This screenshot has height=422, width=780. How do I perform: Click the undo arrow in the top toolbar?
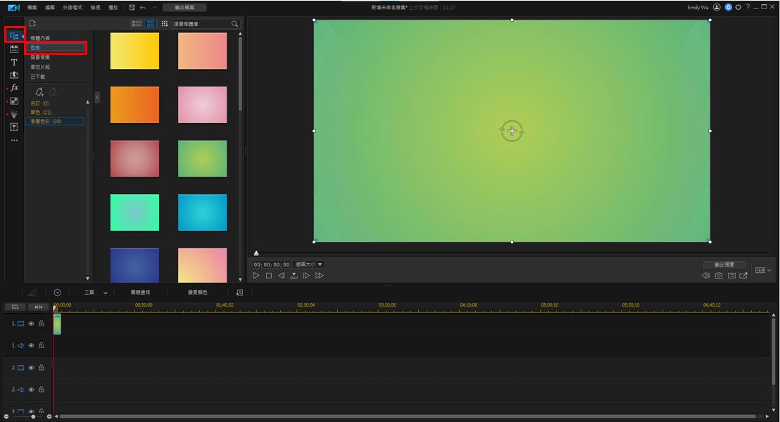pyautogui.click(x=143, y=7)
